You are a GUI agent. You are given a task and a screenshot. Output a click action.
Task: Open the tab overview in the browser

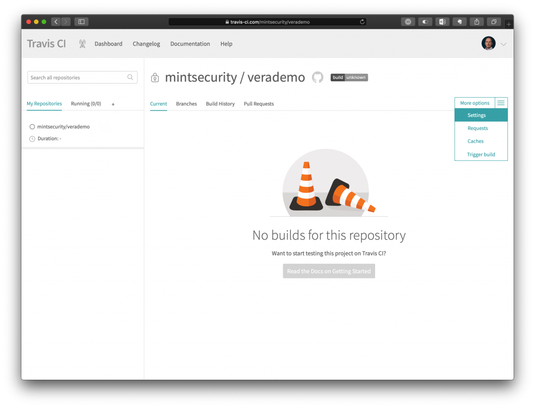coord(493,21)
